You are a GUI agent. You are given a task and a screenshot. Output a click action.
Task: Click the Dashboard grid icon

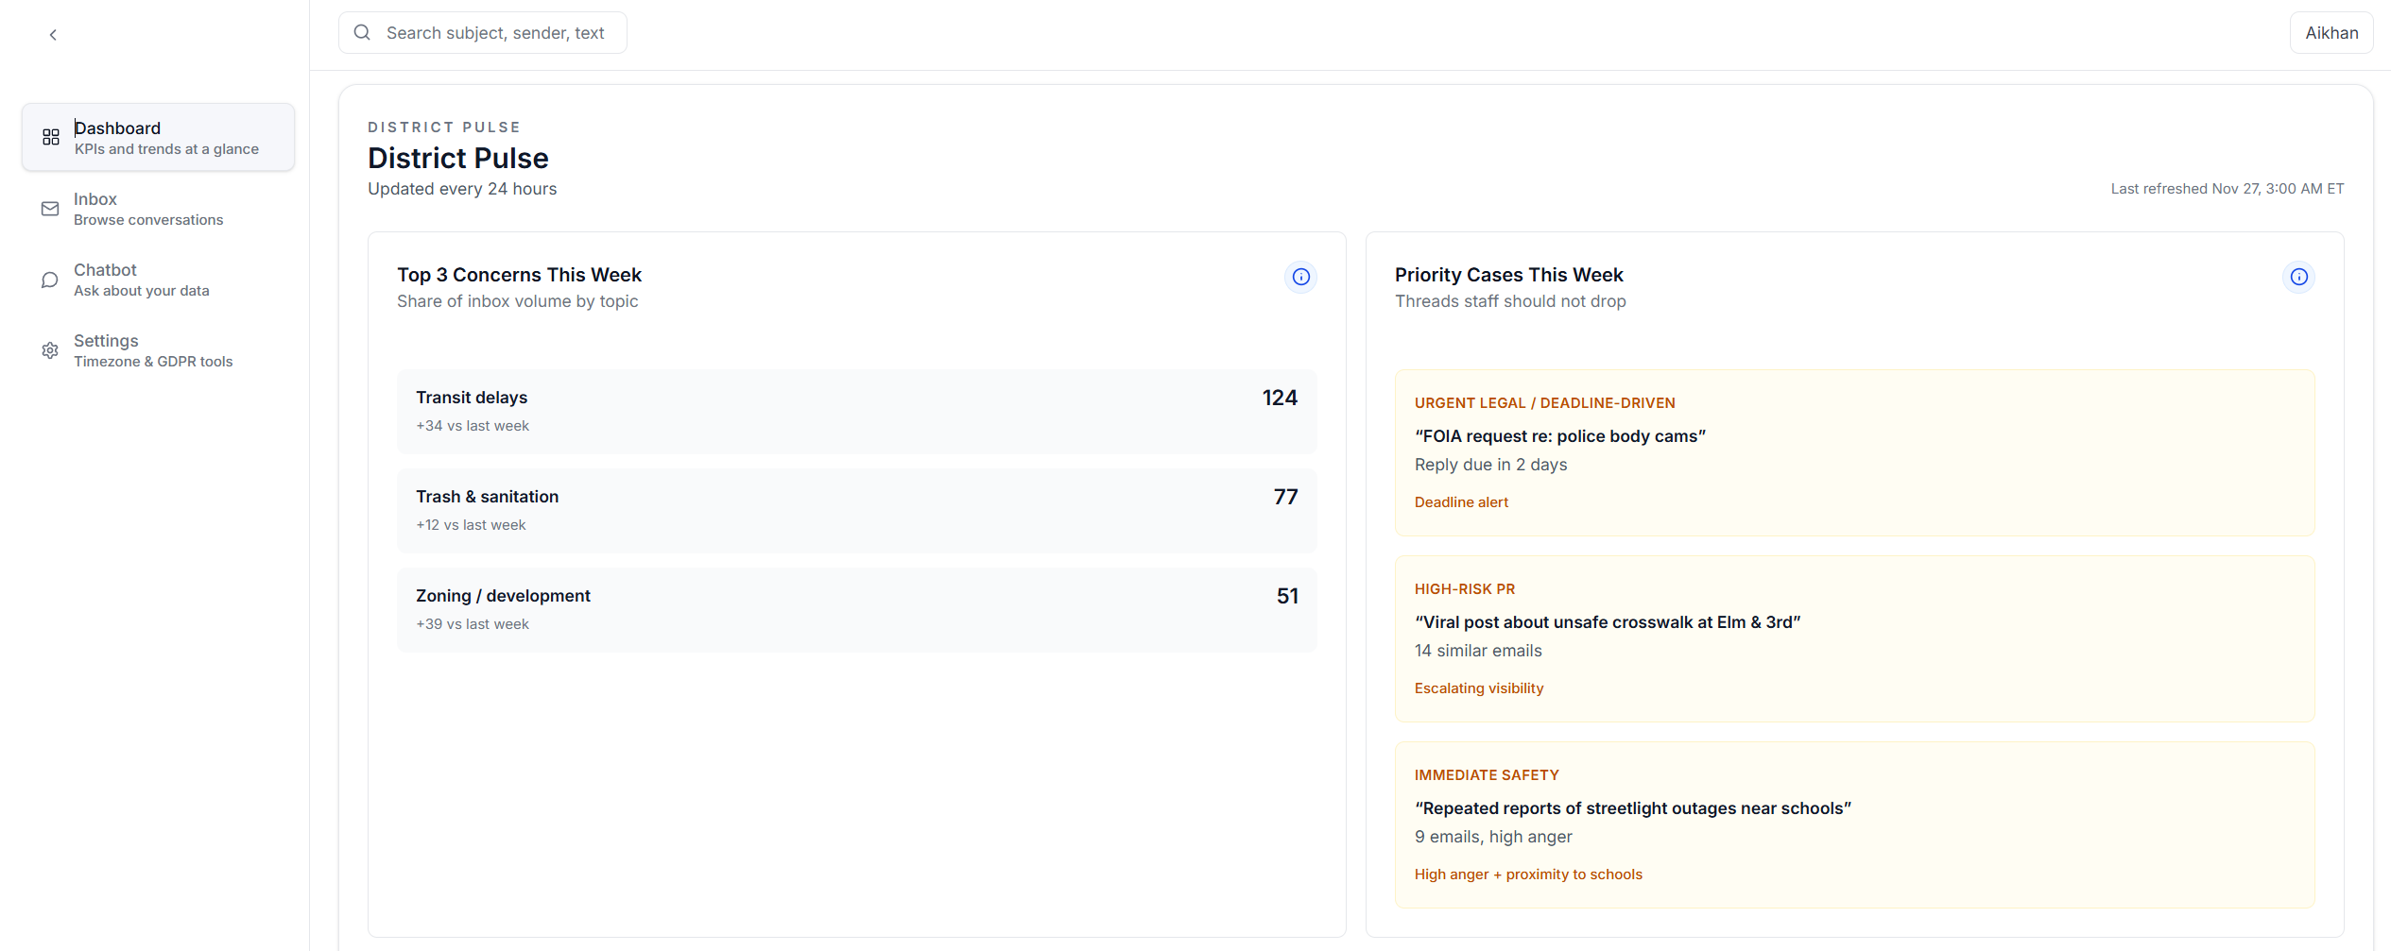pyautogui.click(x=51, y=137)
